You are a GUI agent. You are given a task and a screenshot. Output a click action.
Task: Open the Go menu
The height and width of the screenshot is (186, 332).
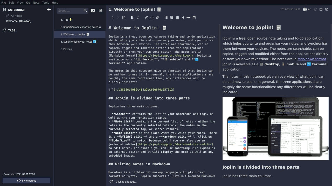point(28,3)
